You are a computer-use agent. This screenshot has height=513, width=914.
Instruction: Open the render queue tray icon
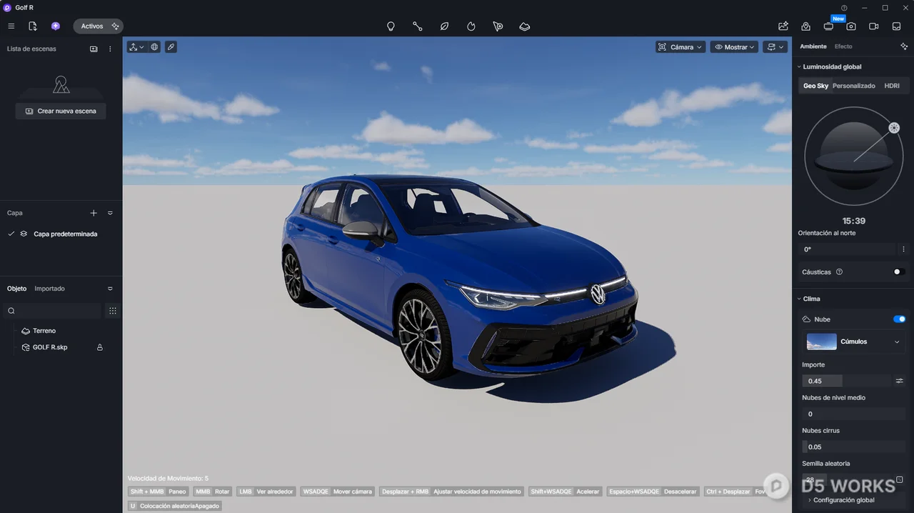tap(897, 26)
